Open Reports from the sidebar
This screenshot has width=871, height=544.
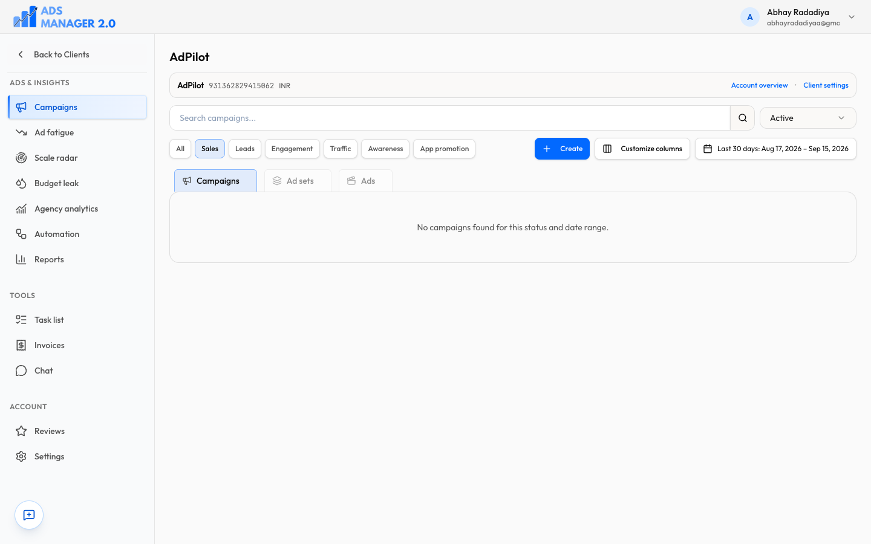pyautogui.click(x=77, y=259)
